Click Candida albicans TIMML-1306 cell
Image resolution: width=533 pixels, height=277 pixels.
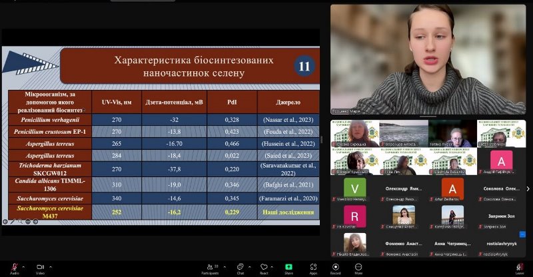point(50,184)
